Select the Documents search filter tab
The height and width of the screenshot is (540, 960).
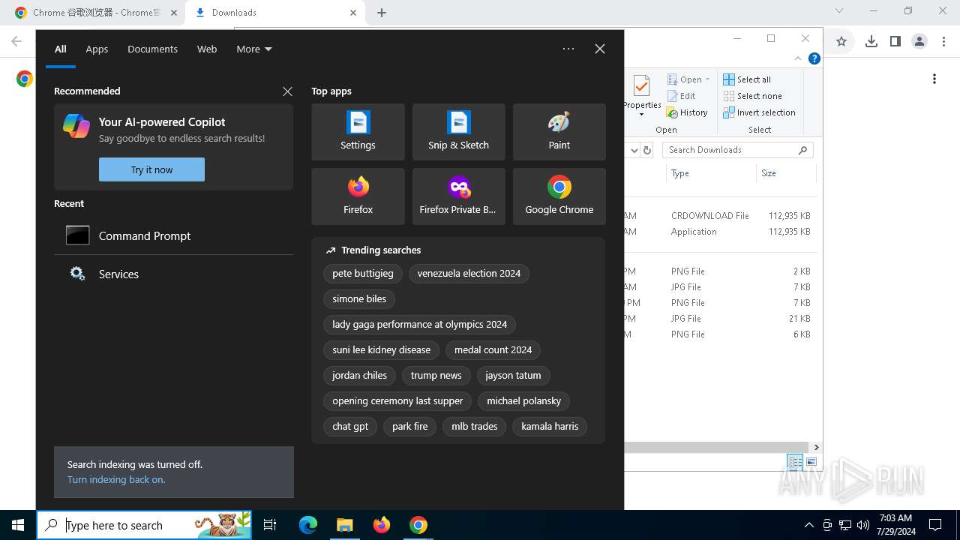[152, 49]
